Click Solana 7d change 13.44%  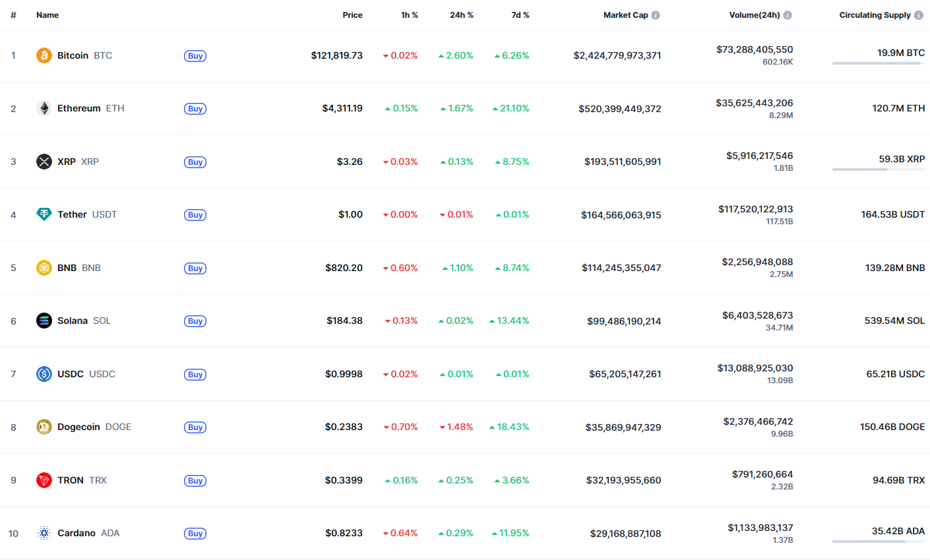[x=509, y=321]
